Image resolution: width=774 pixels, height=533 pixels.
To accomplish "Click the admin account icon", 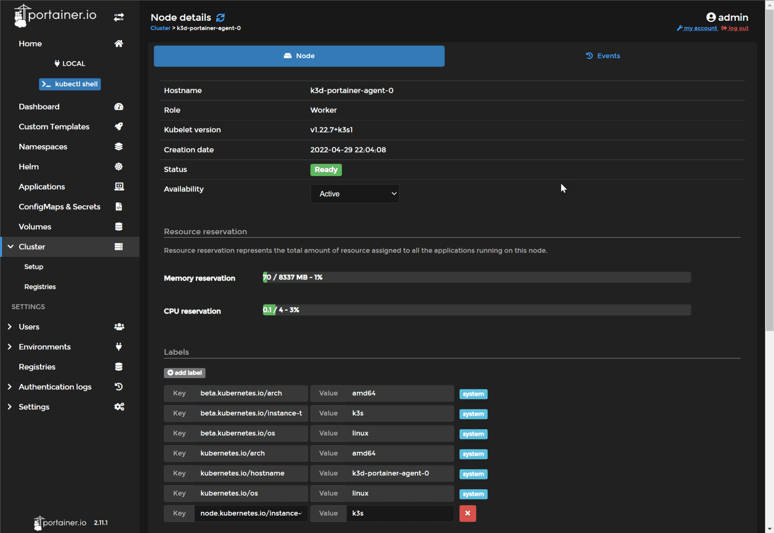I will click(x=711, y=17).
